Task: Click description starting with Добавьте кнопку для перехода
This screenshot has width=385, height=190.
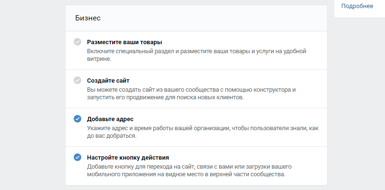Action: 189,171
